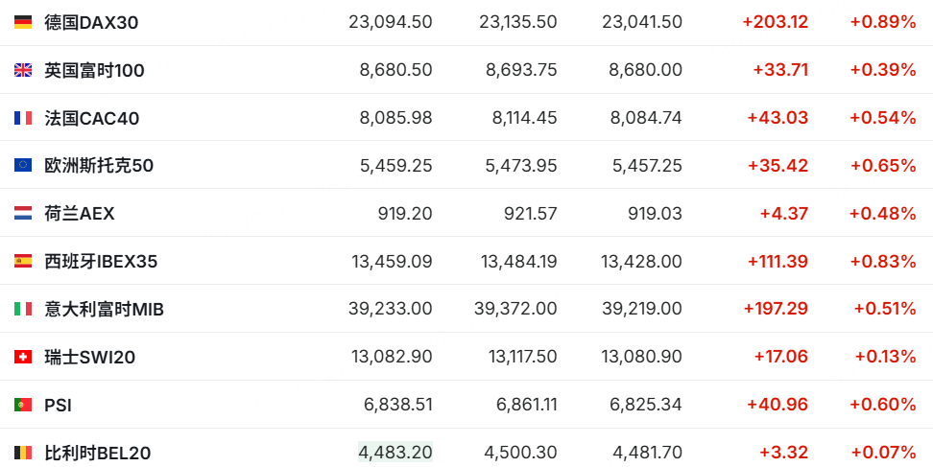Click the Spanish flag icon
The height and width of the screenshot is (467, 933).
click(x=23, y=261)
